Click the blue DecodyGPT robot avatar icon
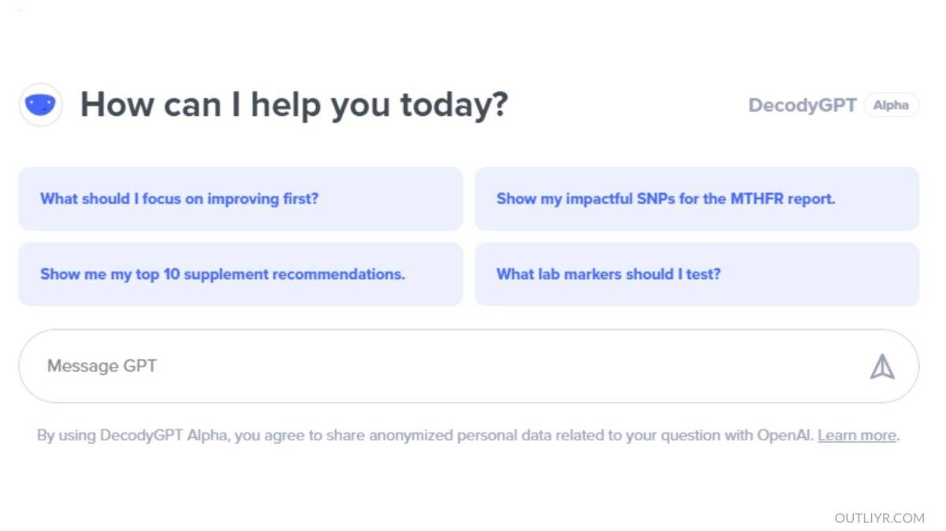The width and height of the screenshot is (946, 531). (40, 105)
